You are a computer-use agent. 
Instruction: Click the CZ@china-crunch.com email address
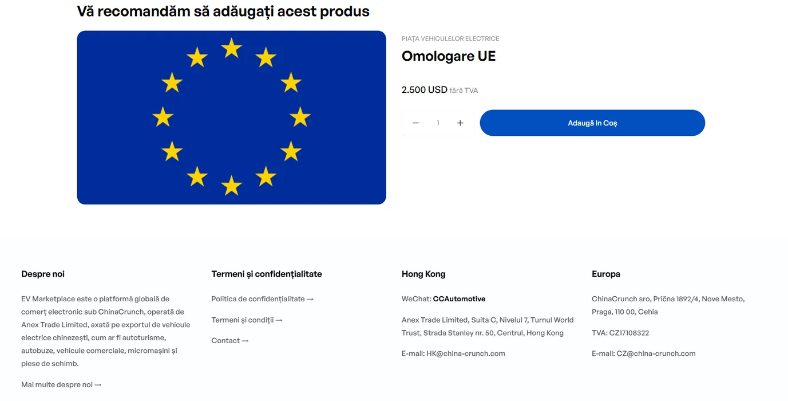pyautogui.click(x=656, y=353)
